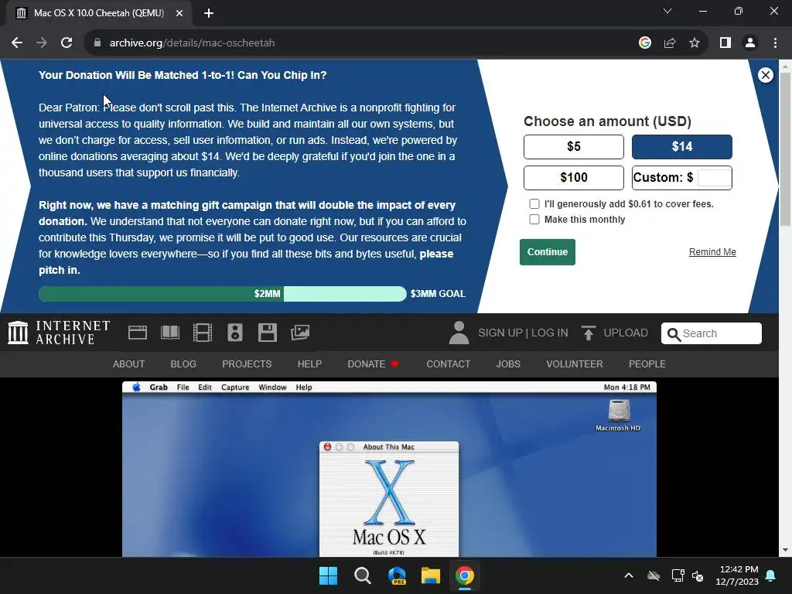792x594 pixels.
Task: Open the Grab menu in emulator
Action: point(159,387)
